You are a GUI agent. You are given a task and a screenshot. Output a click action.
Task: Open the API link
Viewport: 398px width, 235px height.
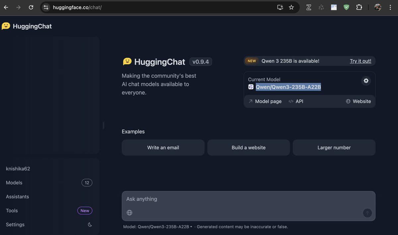pos(296,101)
